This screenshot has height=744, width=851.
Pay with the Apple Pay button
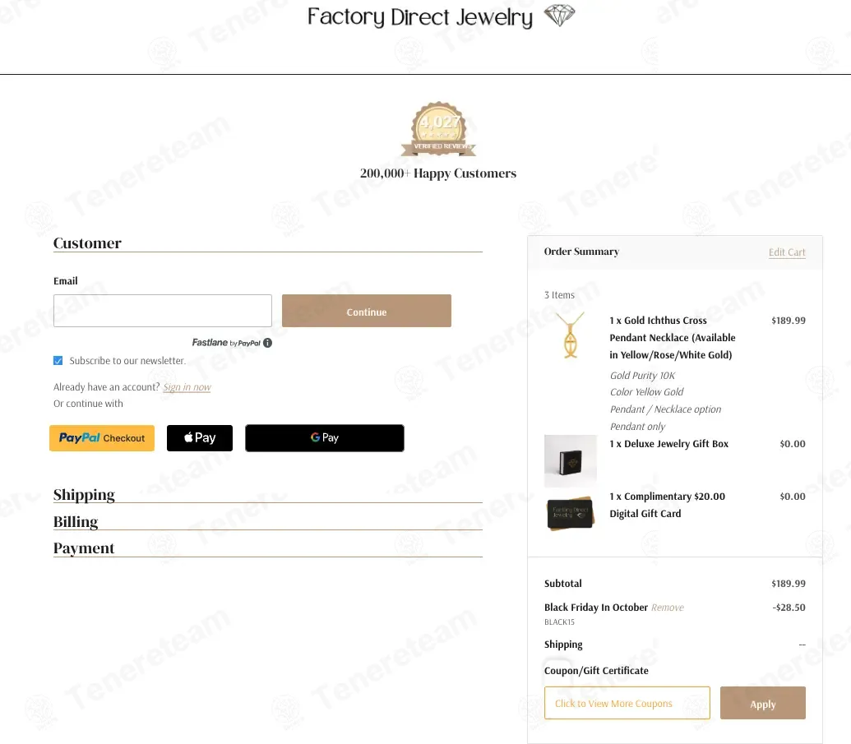(x=200, y=438)
